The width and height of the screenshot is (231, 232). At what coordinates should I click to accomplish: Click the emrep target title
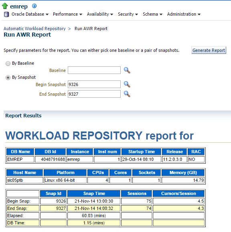(19, 6)
